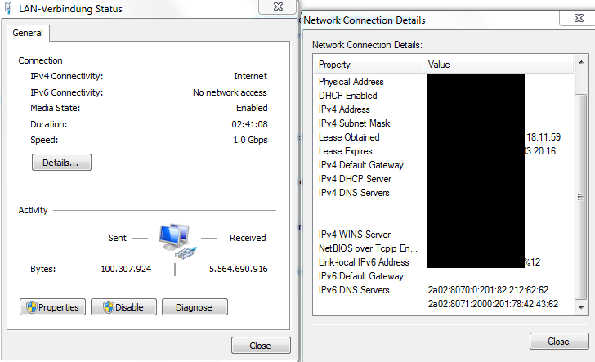Click the network computers activity icon

click(x=177, y=241)
